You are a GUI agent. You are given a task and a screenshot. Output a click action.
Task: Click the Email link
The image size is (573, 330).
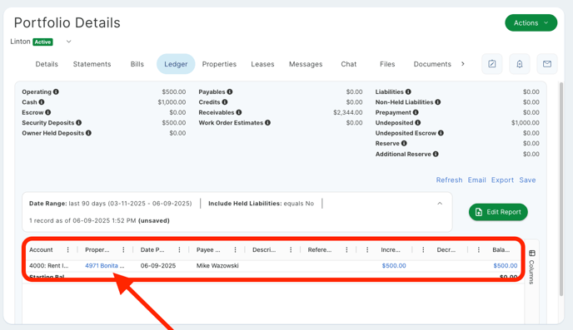pos(477,180)
